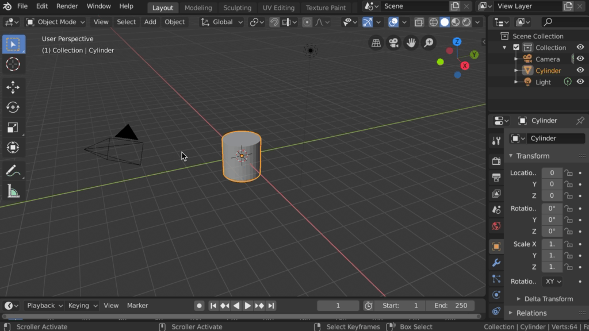
Task: Open the Modifier properties wrench tab
Action: point(496,263)
